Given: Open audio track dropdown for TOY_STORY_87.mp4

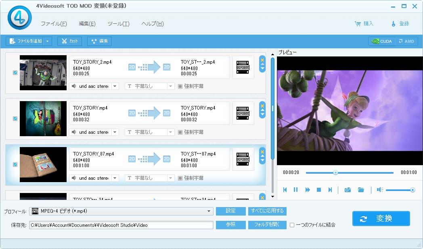Looking at the screenshot, I should point(115,178).
